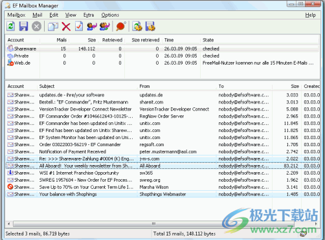Viewport: 325px width, 240px height.
Task: Click the blocked icon on Marsha Wilson mail
Action: tap(10, 187)
